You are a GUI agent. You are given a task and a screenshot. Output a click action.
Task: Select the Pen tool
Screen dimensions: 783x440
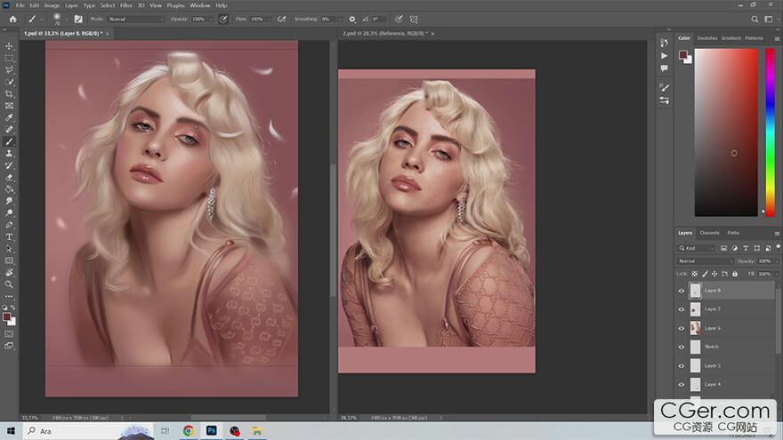point(9,225)
